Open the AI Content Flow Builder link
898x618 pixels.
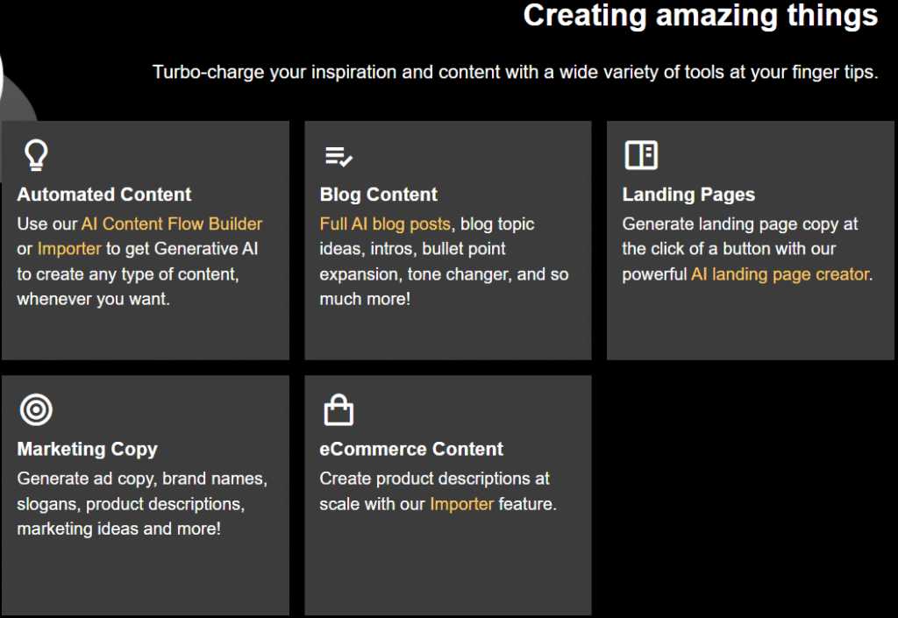[172, 224]
